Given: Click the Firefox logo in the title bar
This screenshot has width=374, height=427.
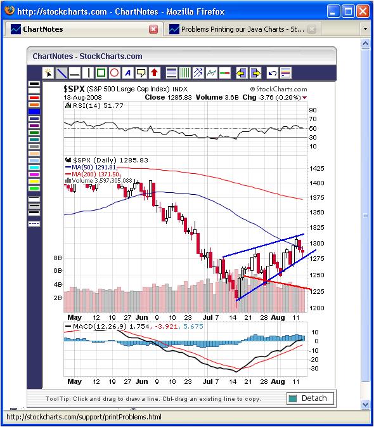Looking at the screenshot, I should 10,11.
